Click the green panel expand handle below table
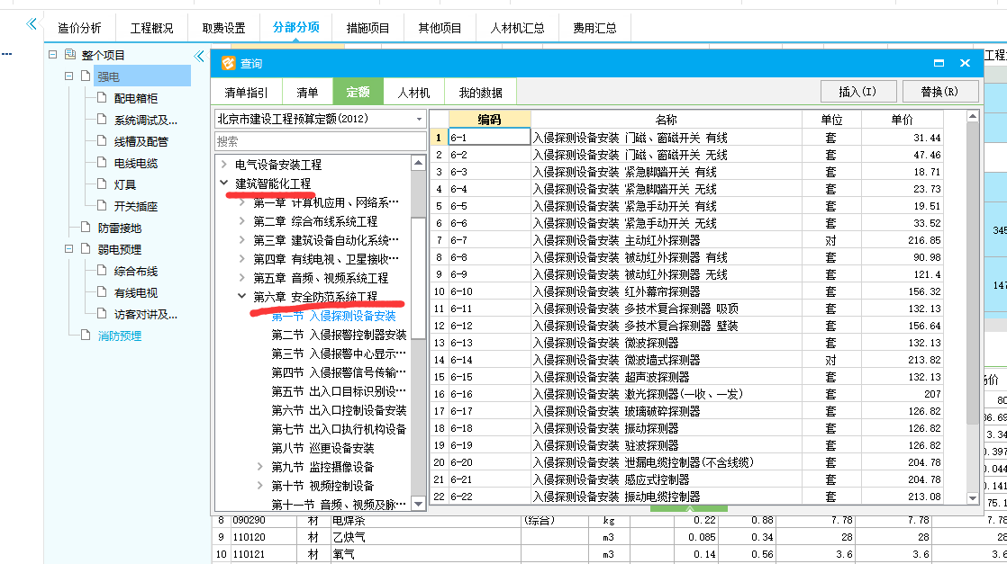Viewport: 1007px width, 564px height. pyautogui.click(x=688, y=509)
